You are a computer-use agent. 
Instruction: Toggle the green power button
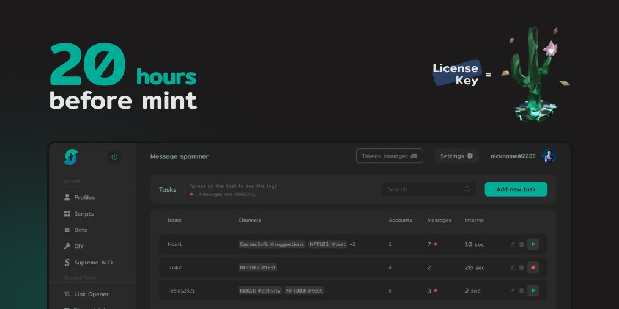[114, 157]
